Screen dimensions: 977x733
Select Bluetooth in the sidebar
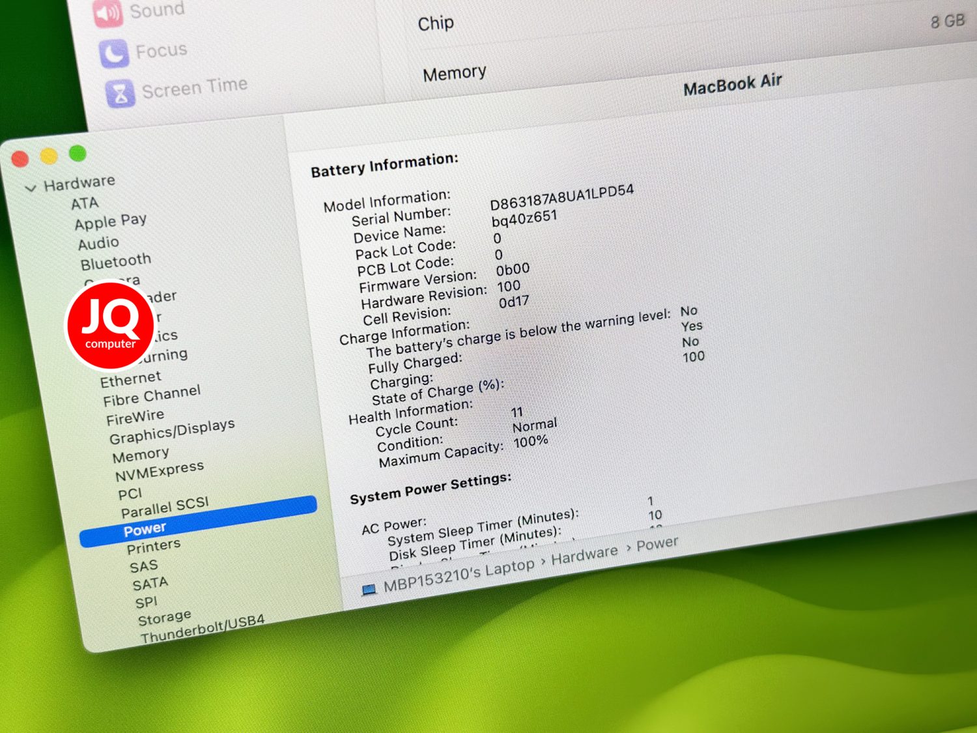(115, 261)
